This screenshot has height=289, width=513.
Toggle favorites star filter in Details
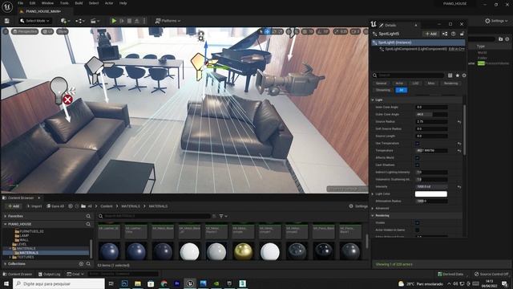(x=458, y=75)
